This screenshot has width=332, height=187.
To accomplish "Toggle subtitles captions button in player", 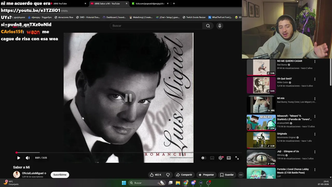I will 212,158.
